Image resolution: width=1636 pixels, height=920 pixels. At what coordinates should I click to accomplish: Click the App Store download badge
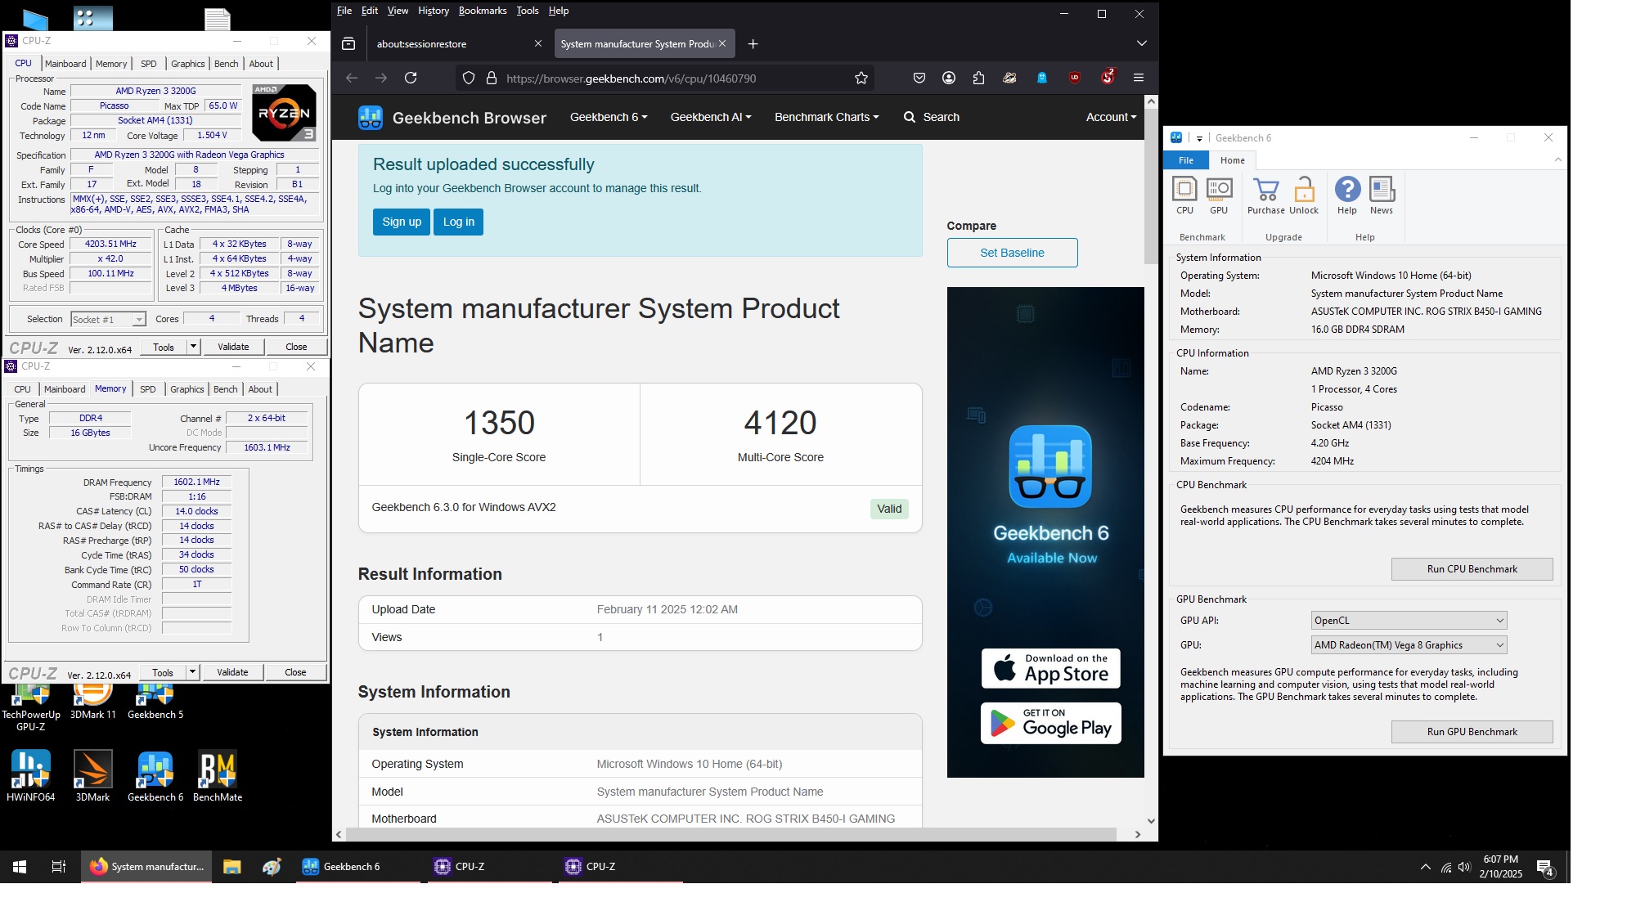(1050, 668)
